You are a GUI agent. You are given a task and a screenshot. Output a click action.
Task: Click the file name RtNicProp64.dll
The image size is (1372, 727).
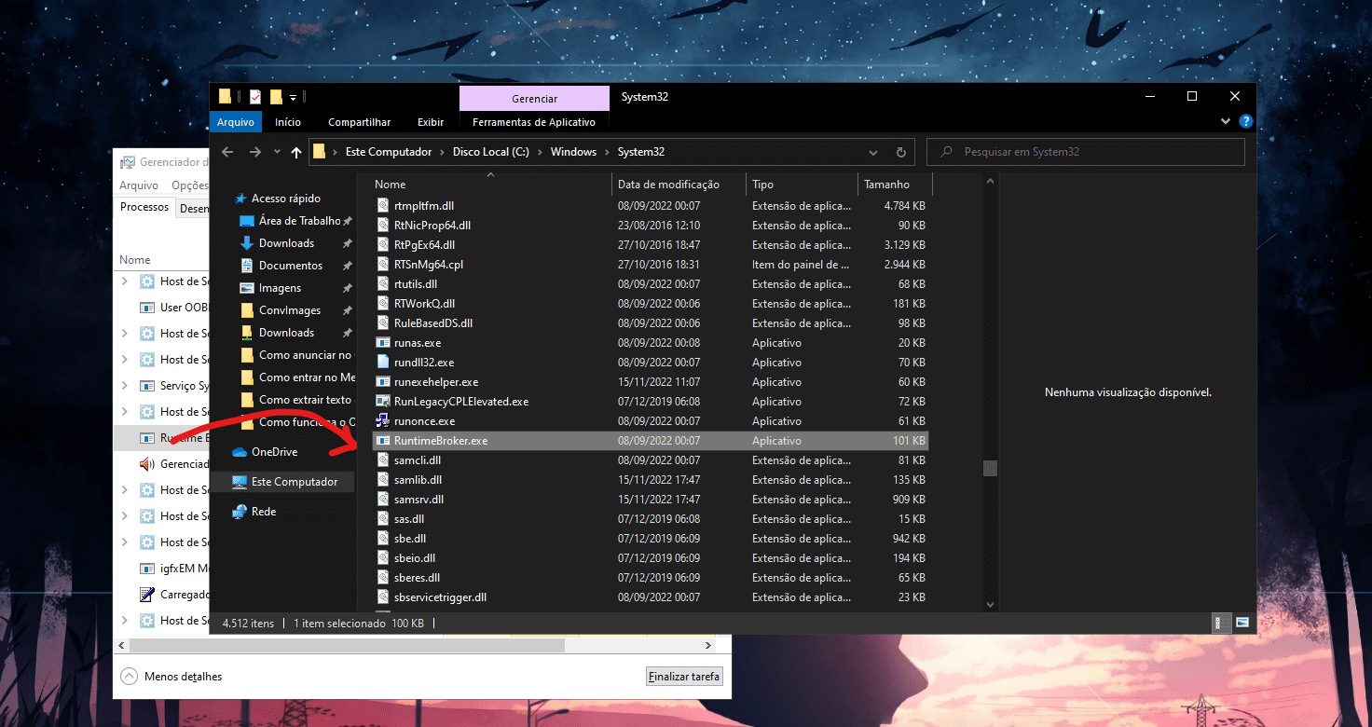(432, 226)
